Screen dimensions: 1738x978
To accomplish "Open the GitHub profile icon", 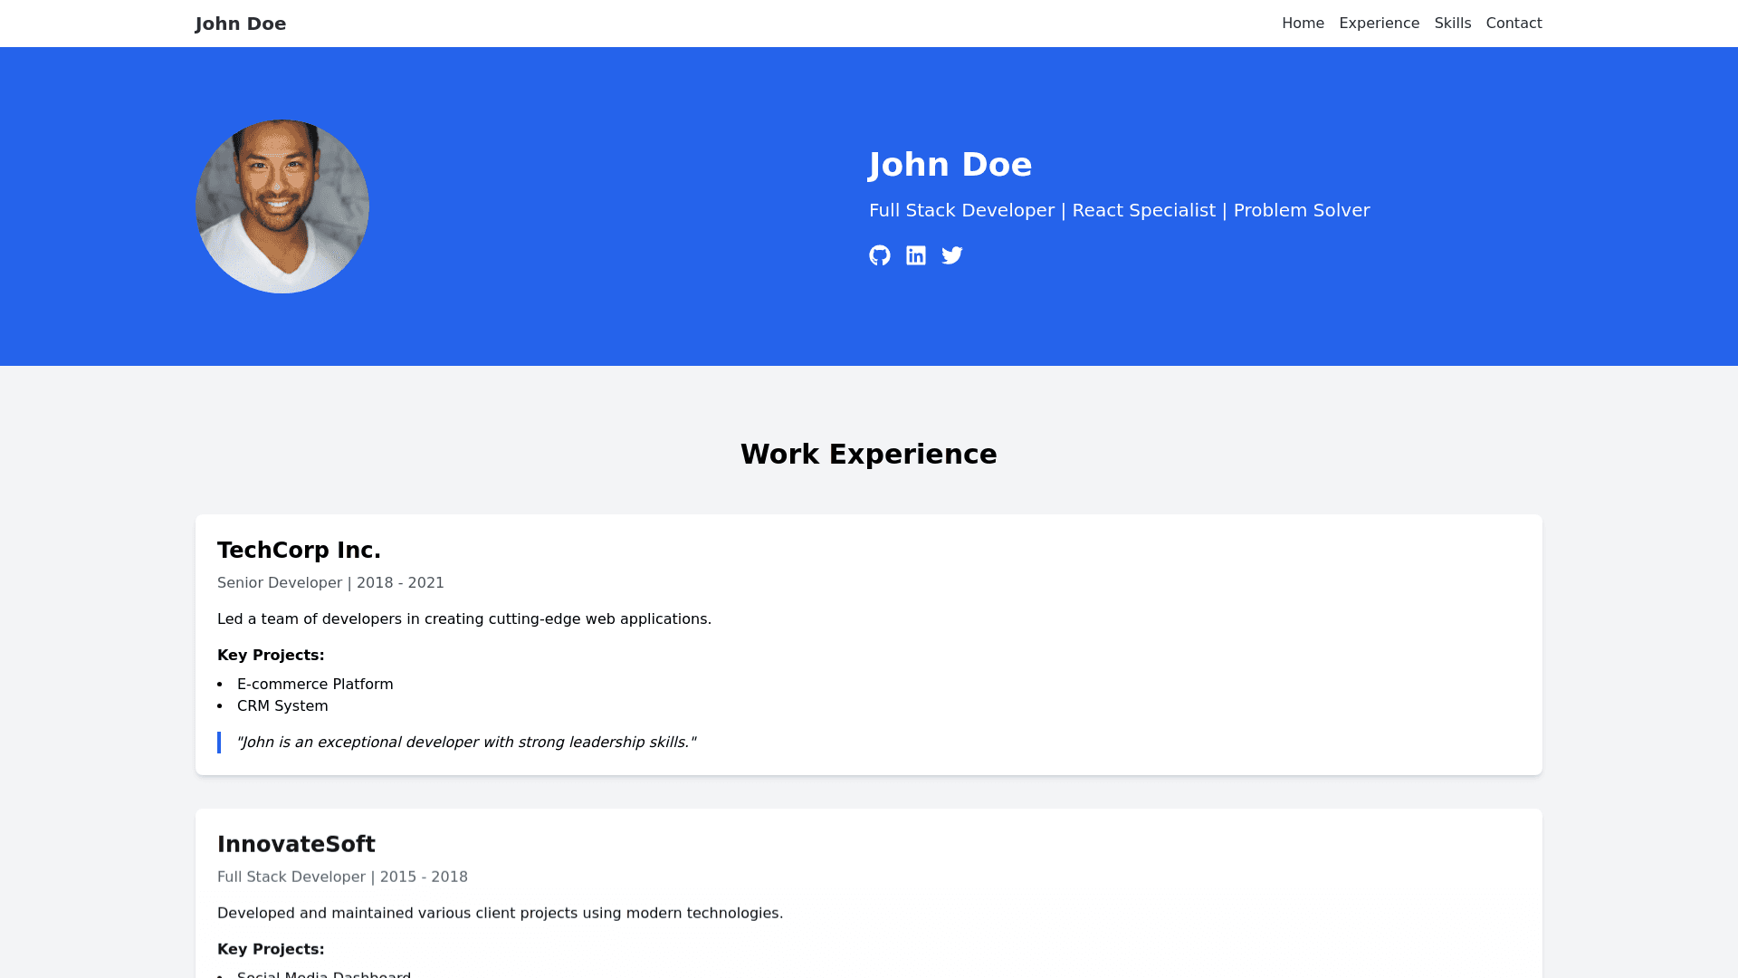I will (x=879, y=255).
